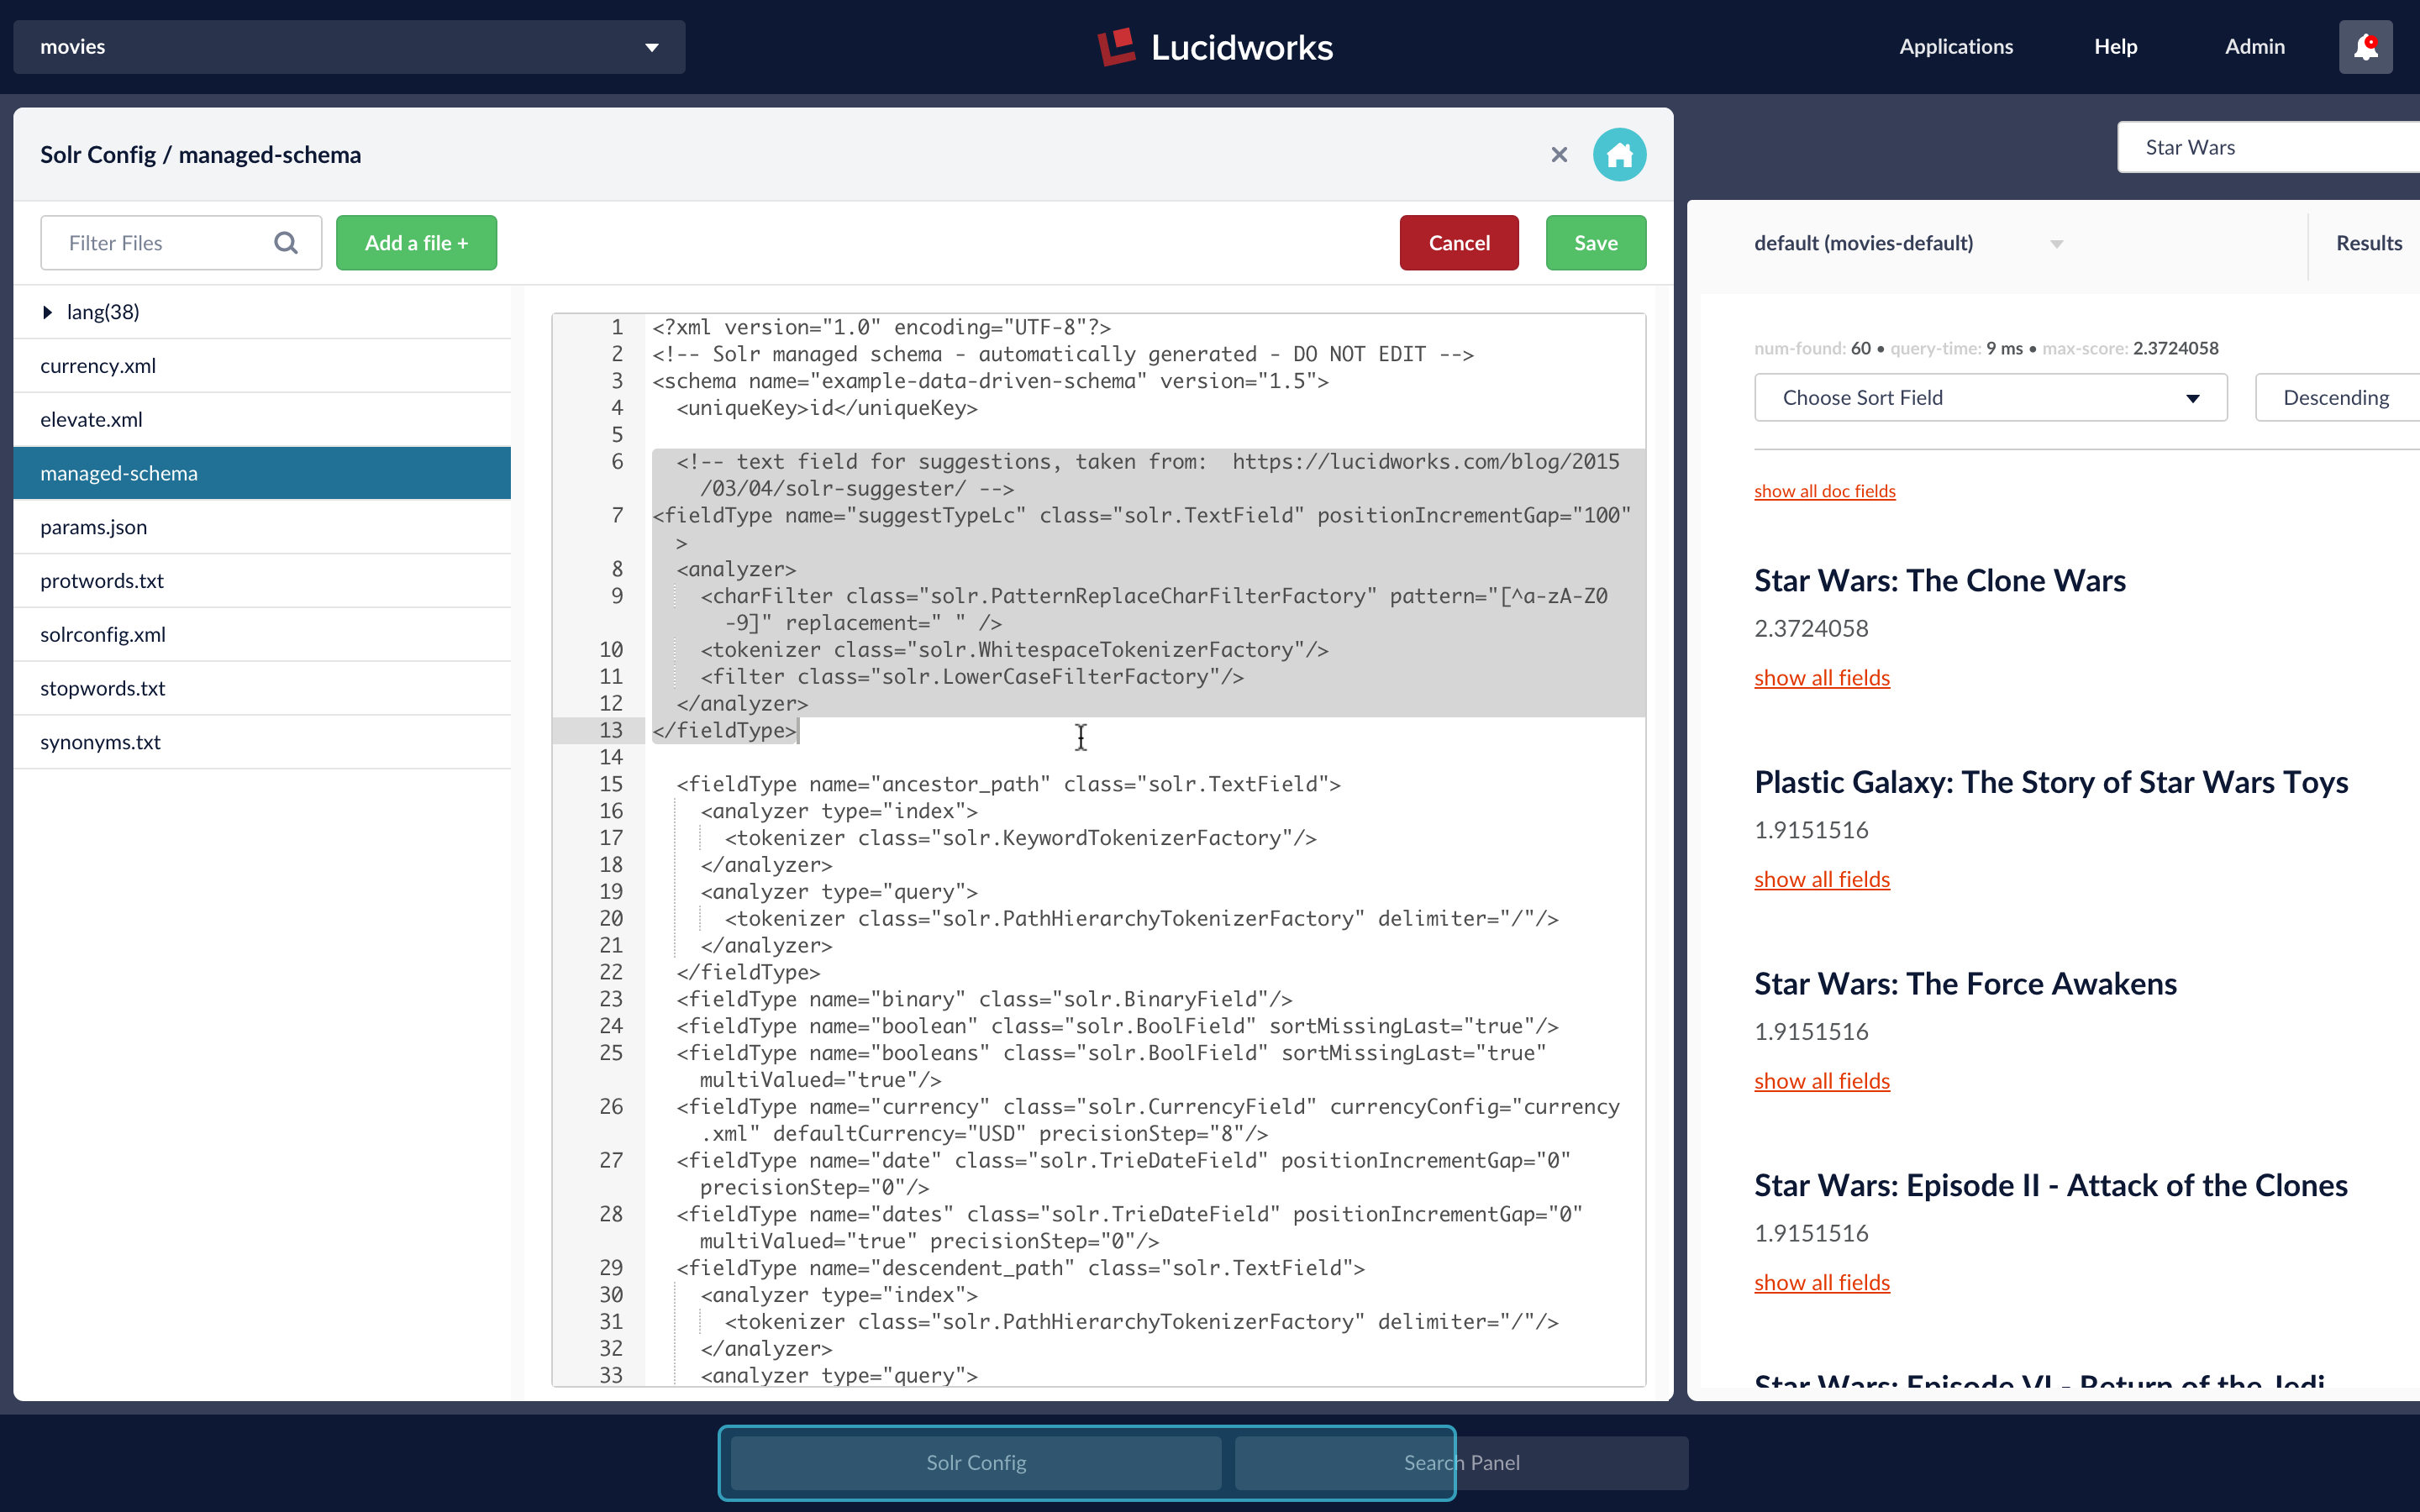Click the Admin menu item
Screen dimensions: 2420x1512
tap(2254, 47)
